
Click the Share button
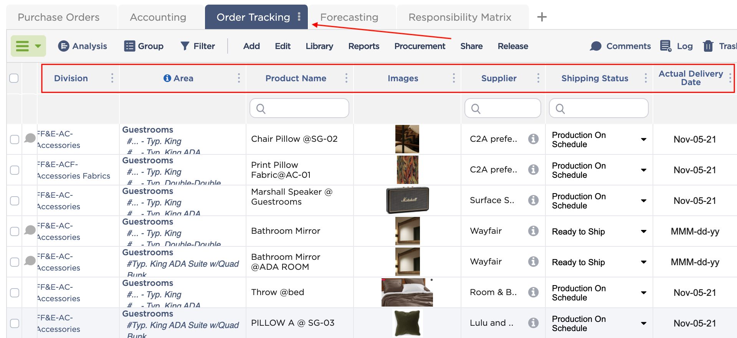point(471,46)
